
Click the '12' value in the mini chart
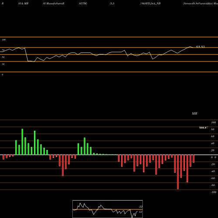pos(140,212)
